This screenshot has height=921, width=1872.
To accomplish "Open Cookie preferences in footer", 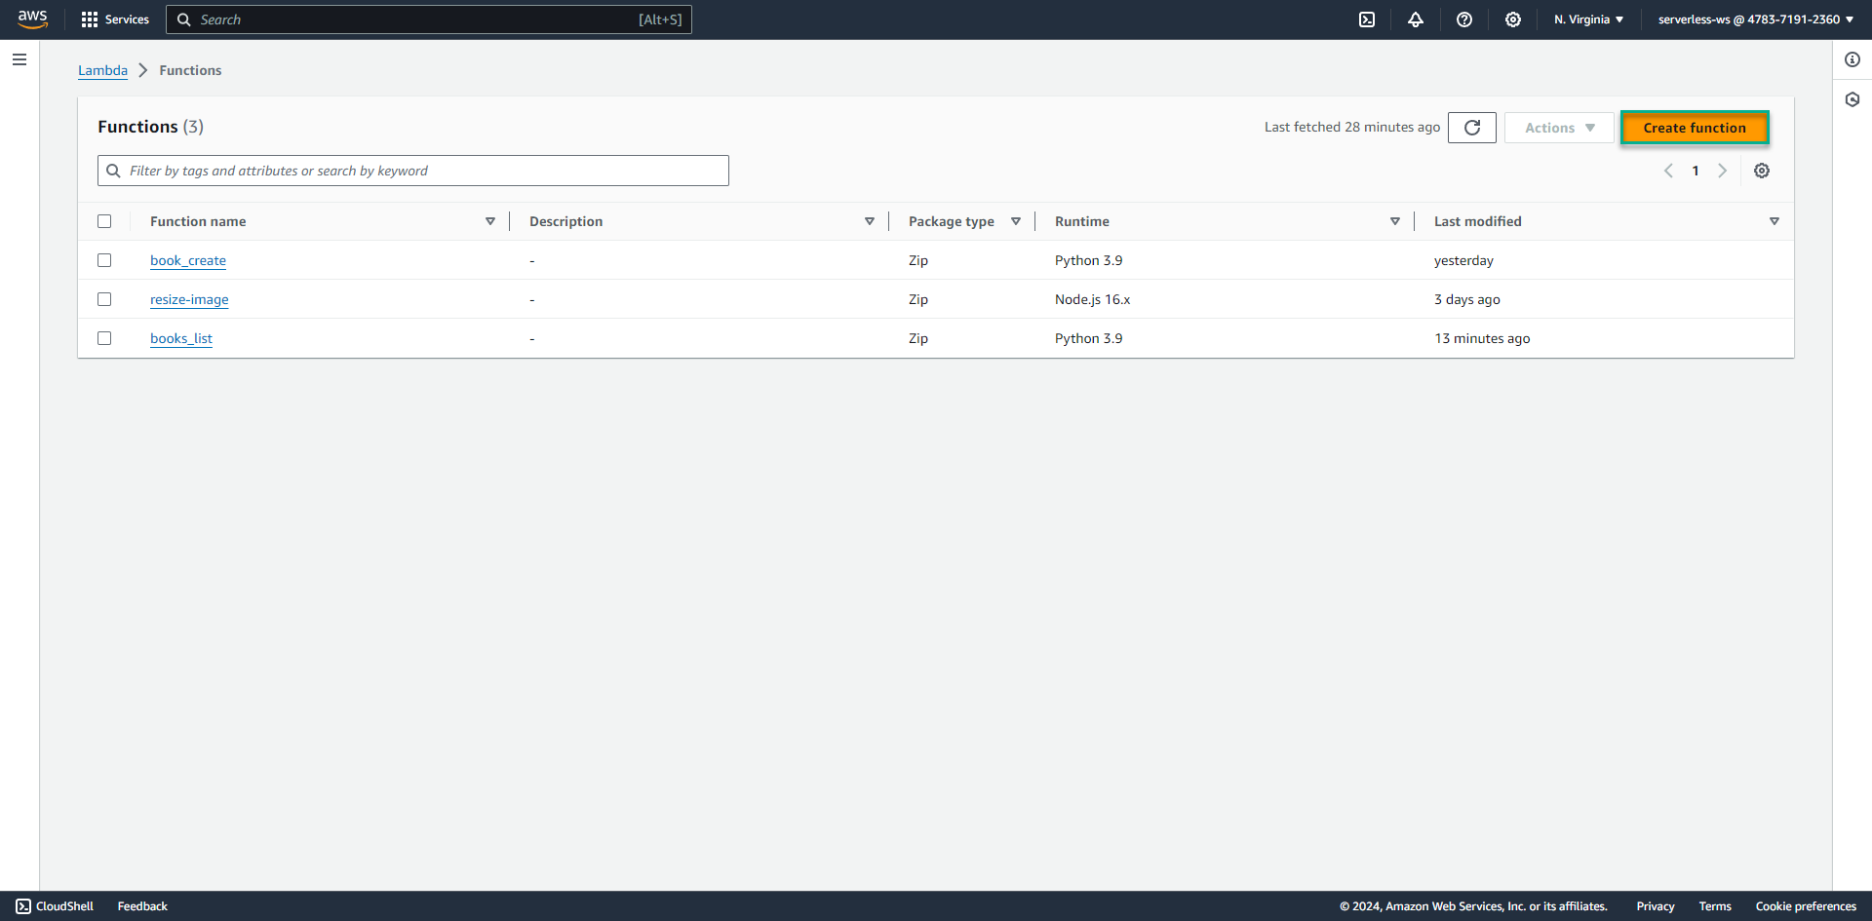I will click(x=1806, y=906).
